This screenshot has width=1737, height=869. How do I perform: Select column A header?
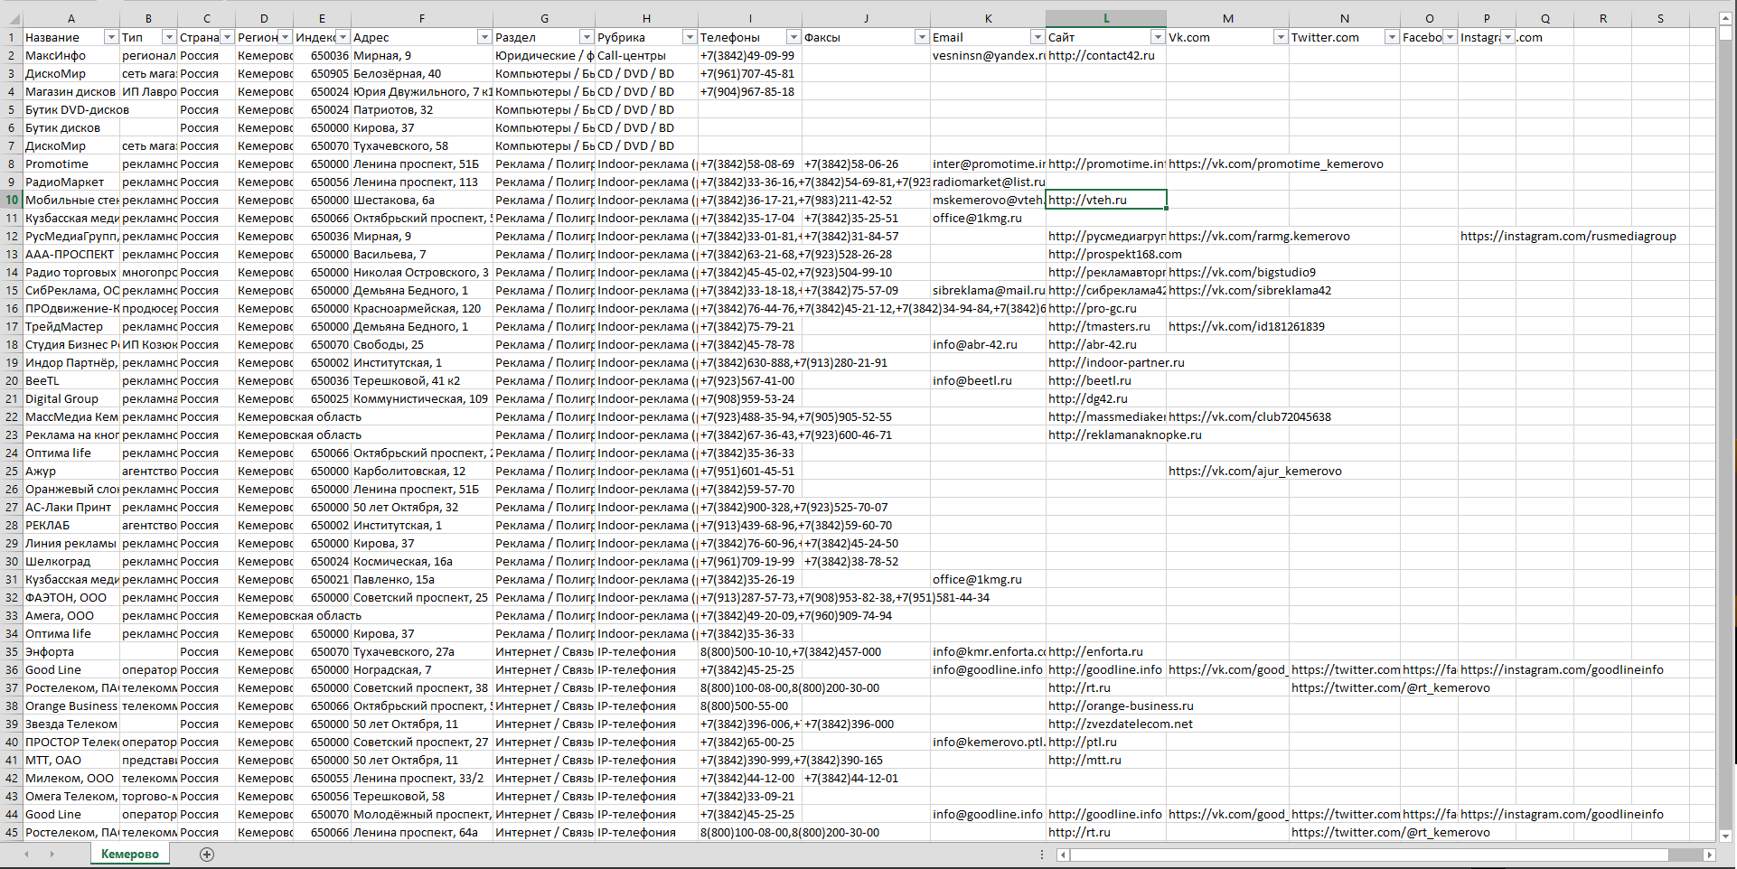71,18
